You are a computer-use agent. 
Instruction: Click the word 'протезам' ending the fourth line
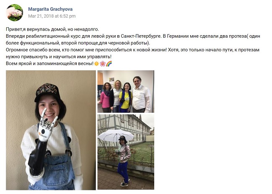pyautogui.click(x=249, y=50)
